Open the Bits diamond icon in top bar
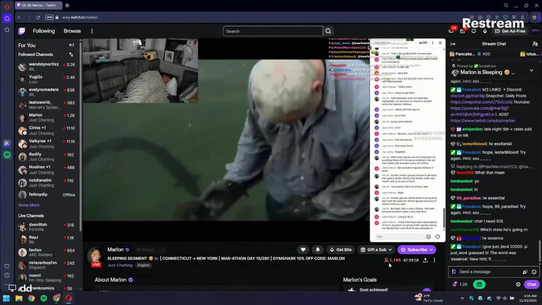The image size is (542, 305). click(485, 31)
